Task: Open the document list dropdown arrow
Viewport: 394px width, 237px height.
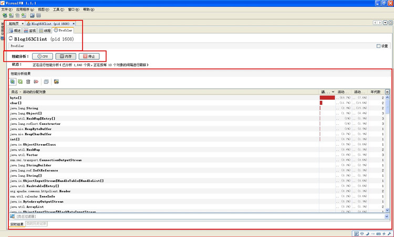Action: (385, 23)
